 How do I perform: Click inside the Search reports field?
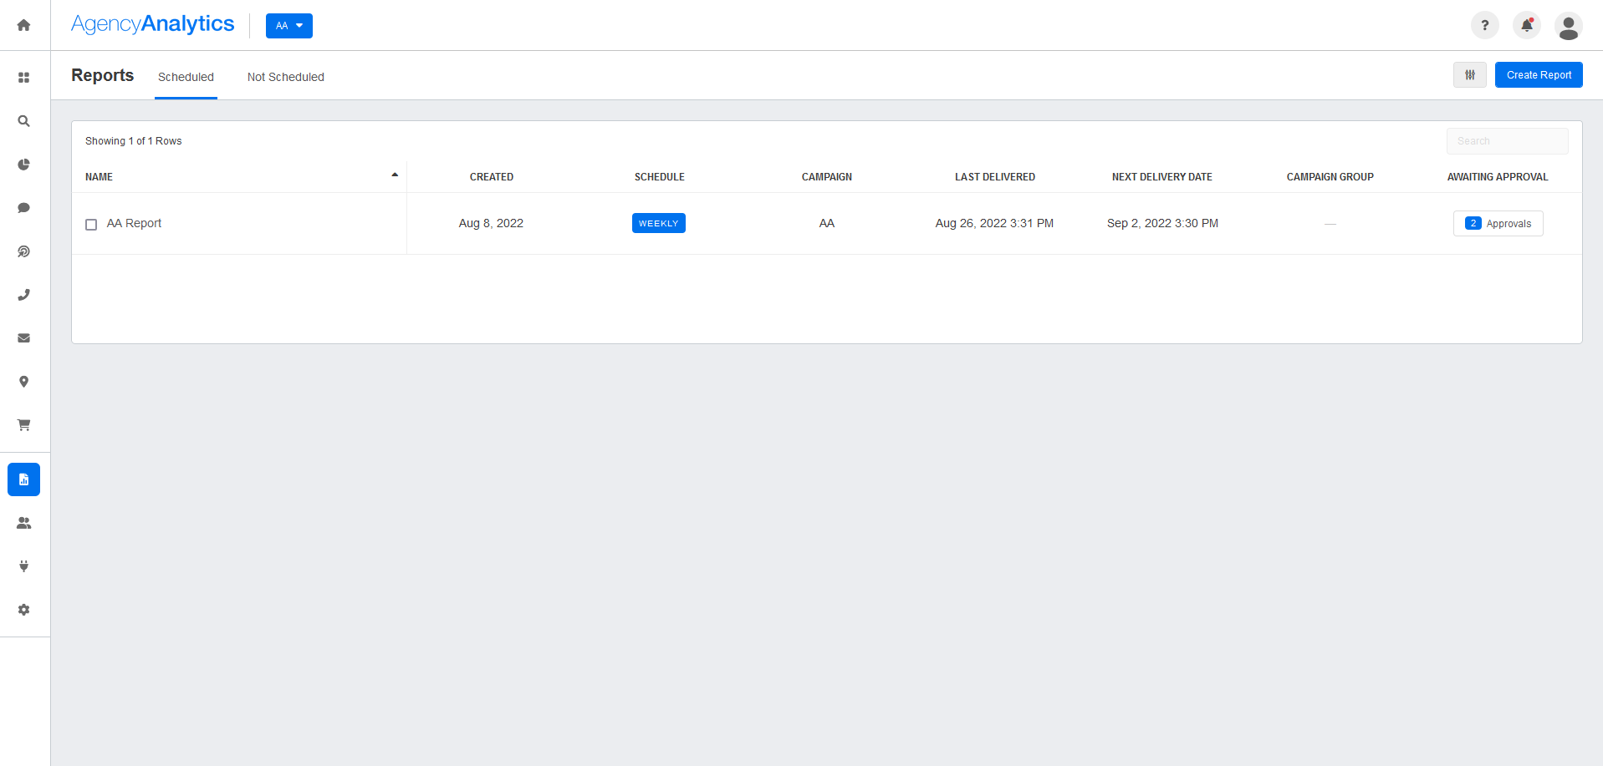(1506, 140)
